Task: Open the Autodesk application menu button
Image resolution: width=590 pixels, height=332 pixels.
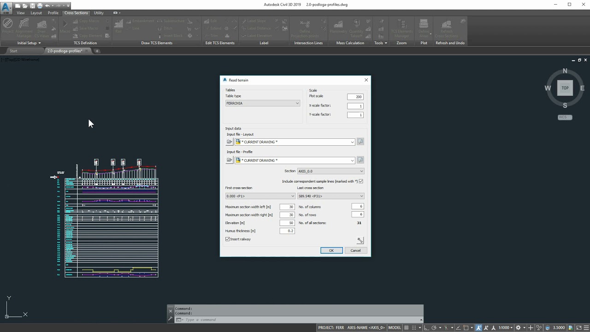Action: pos(6,8)
